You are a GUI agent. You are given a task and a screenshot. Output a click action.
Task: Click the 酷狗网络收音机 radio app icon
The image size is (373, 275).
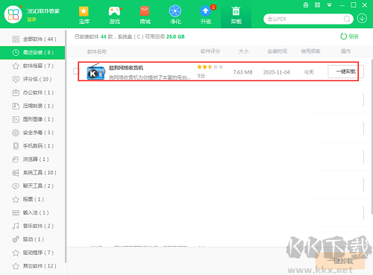95,72
